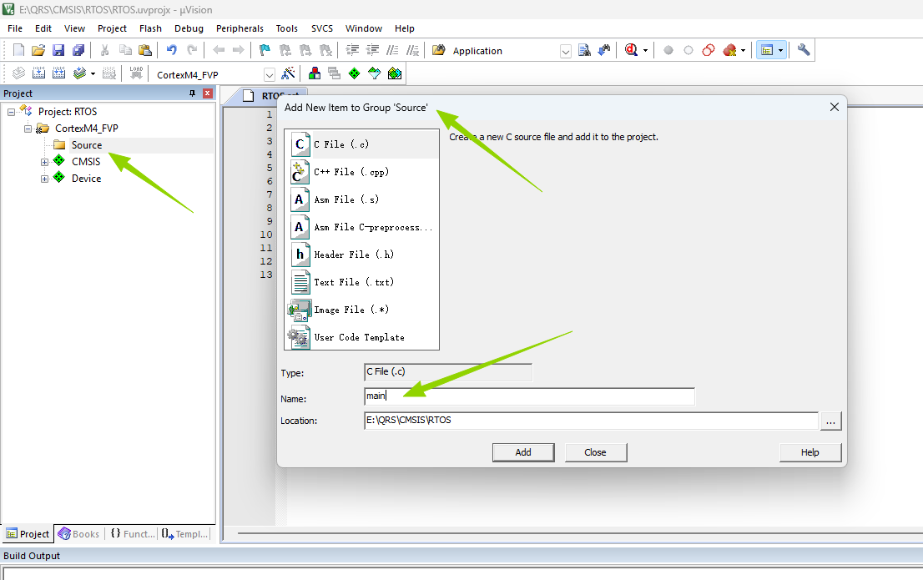This screenshot has width=923, height=580.
Task: Click the Close button in dialog
Action: click(x=595, y=452)
